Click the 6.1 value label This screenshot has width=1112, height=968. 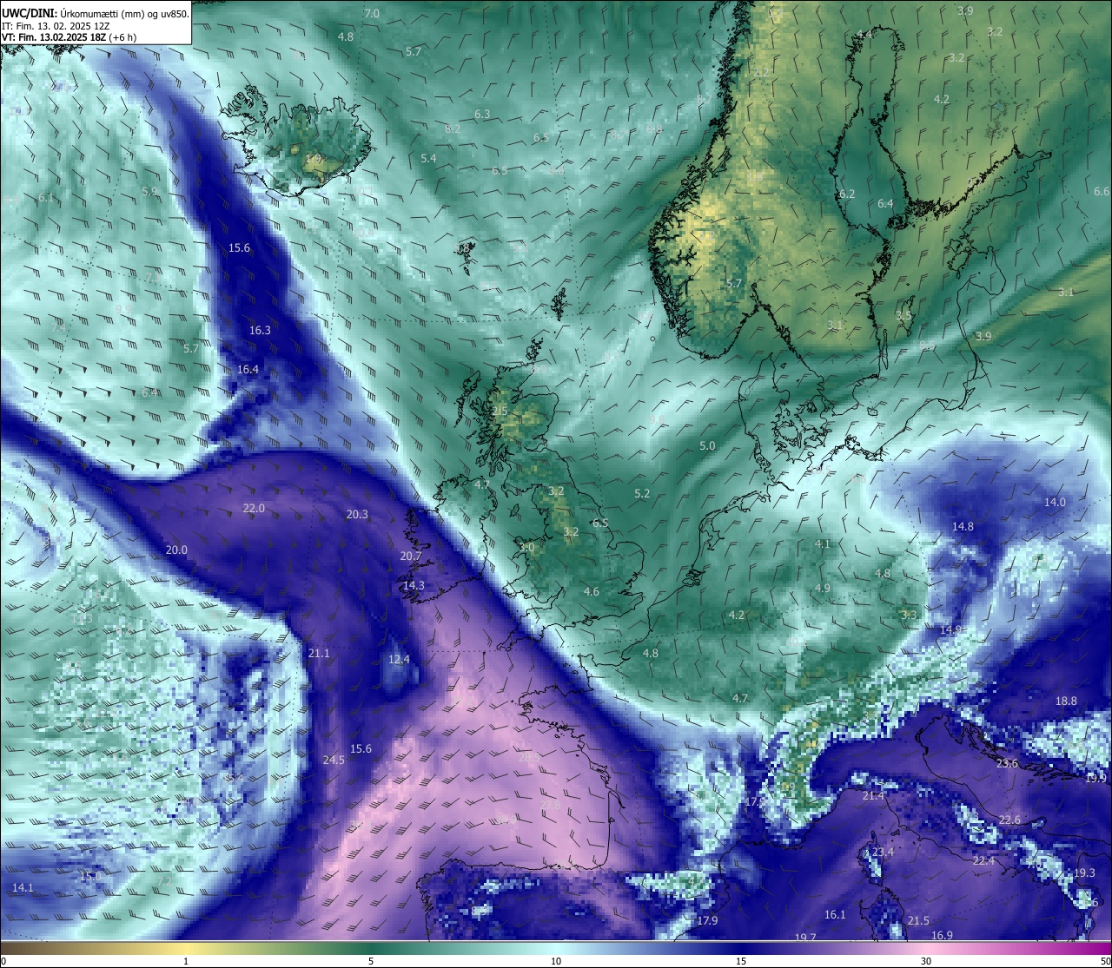pos(46,197)
